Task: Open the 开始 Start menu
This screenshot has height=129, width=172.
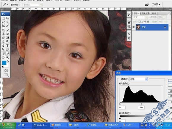Action: [8, 125]
